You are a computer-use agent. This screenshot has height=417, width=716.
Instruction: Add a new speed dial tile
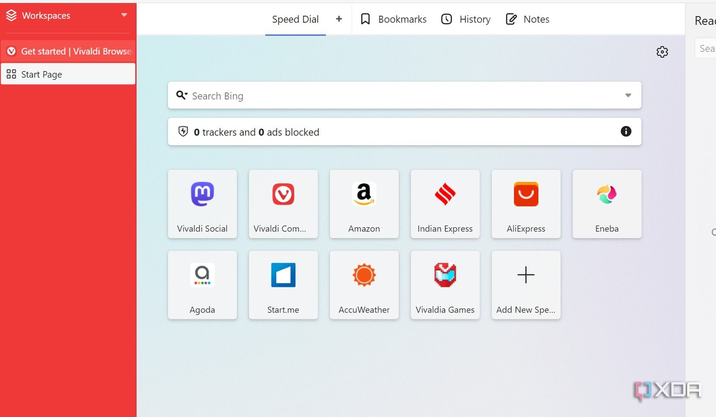click(x=526, y=285)
